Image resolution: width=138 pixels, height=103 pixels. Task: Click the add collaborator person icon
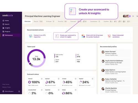[133, 16]
